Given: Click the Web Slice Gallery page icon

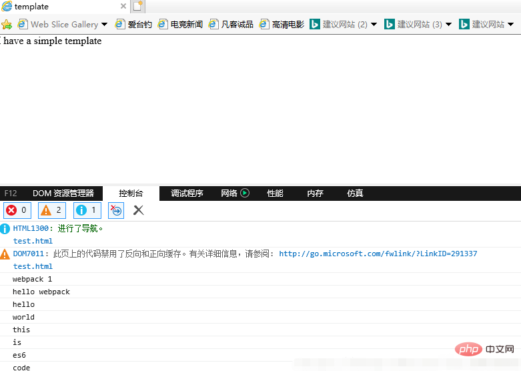Looking at the screenshot, I should point(22,24).
